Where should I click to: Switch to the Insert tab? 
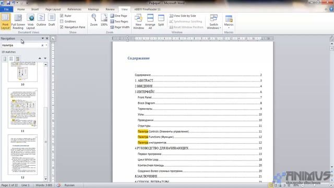(x=35, y=9)
